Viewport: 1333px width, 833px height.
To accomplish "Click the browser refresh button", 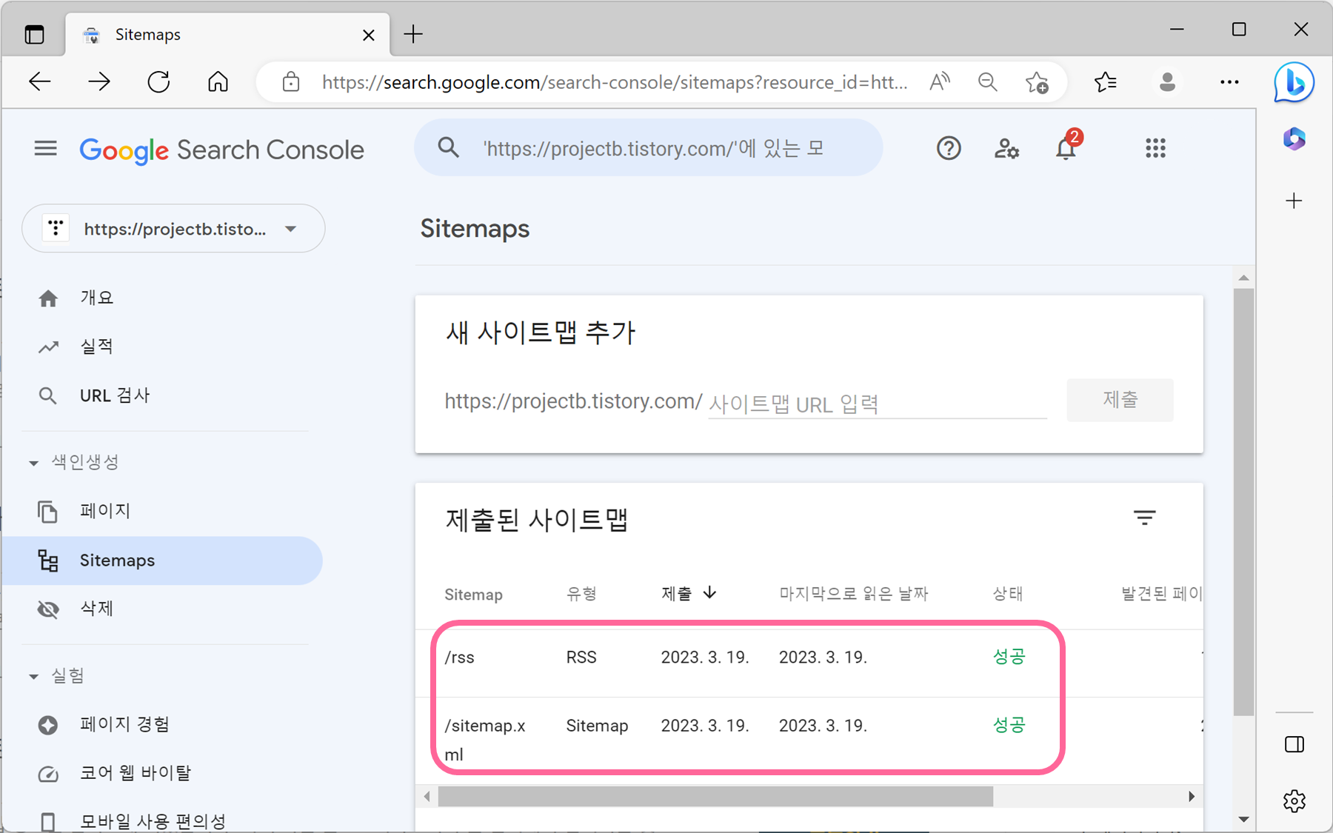I will [158, 81].
